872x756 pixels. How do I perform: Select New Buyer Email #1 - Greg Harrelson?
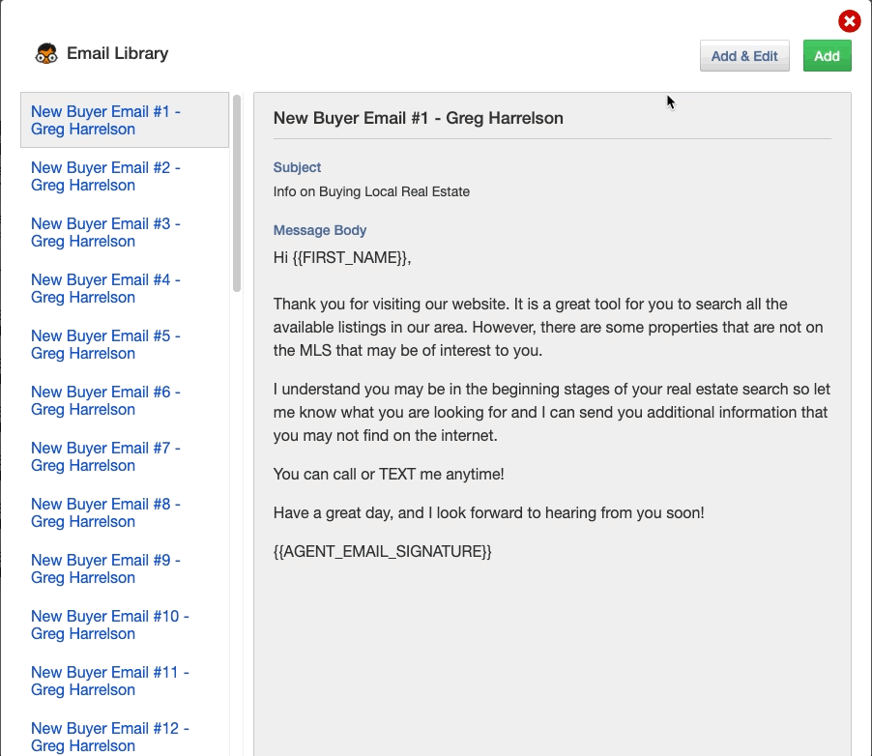point(125,120)
